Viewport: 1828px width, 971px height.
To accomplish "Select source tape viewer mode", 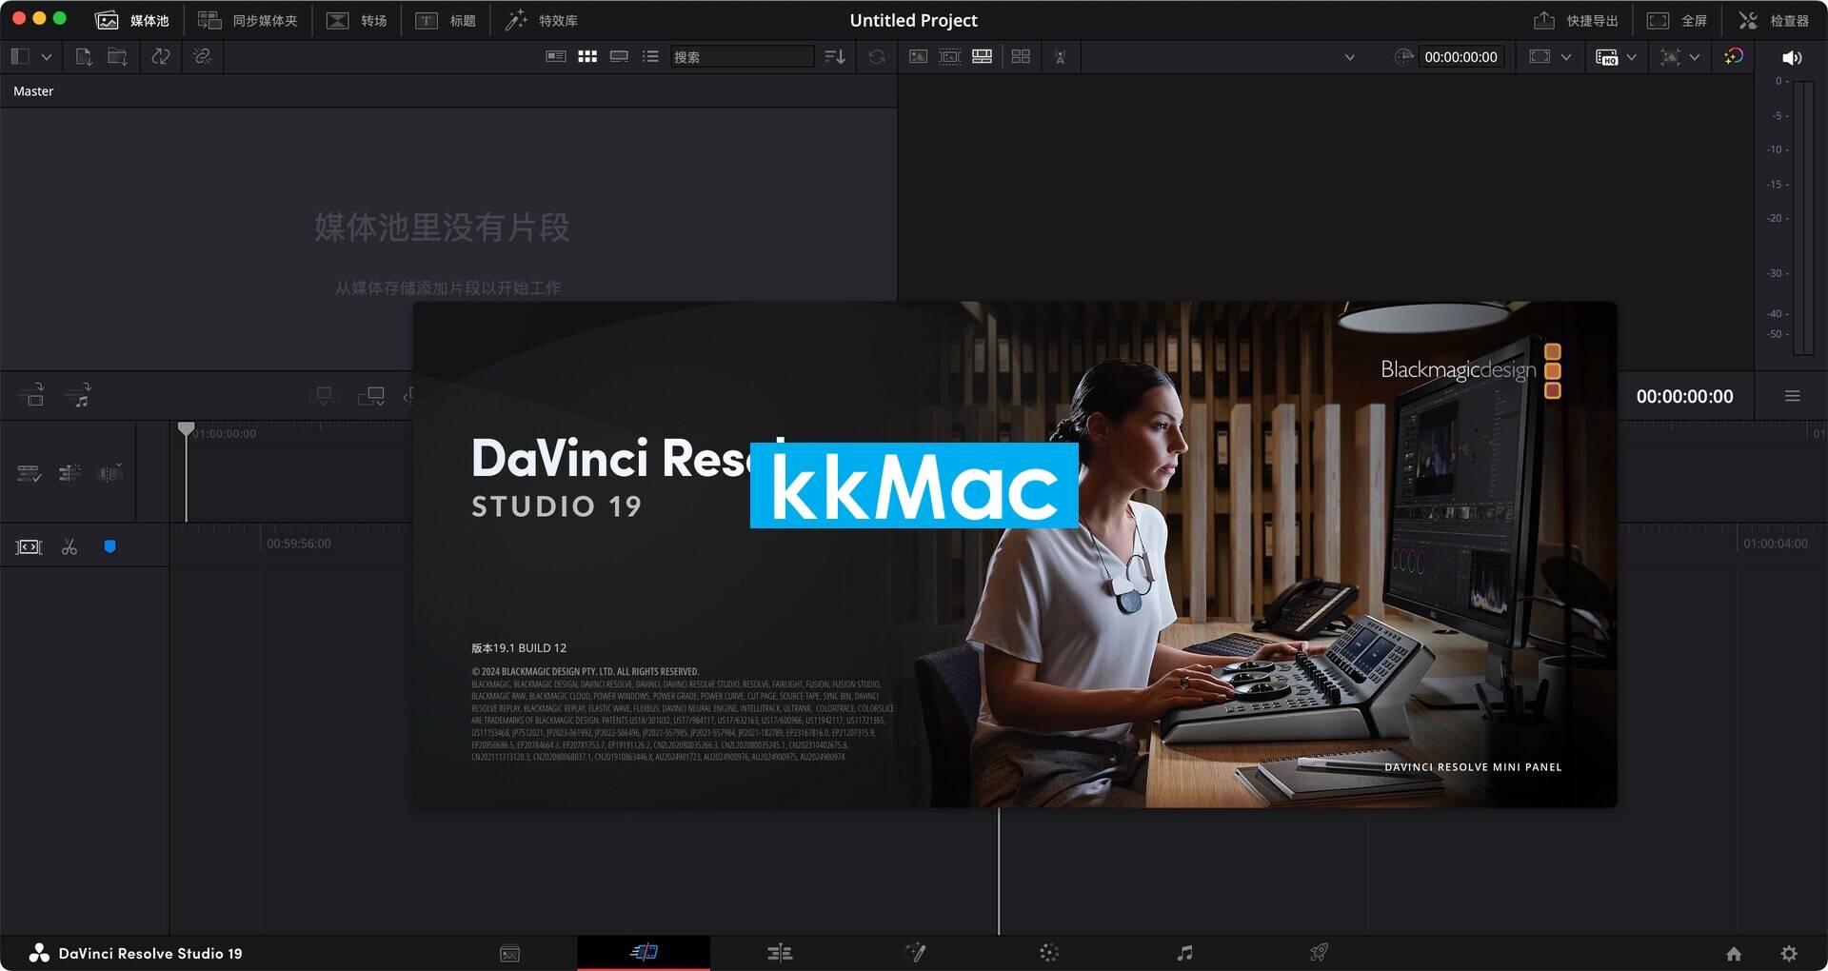I will [x=950, y=57].
